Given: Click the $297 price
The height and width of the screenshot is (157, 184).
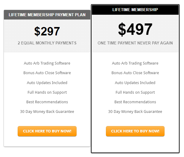Looking at the screenshot, I should (x=47, y=32).
